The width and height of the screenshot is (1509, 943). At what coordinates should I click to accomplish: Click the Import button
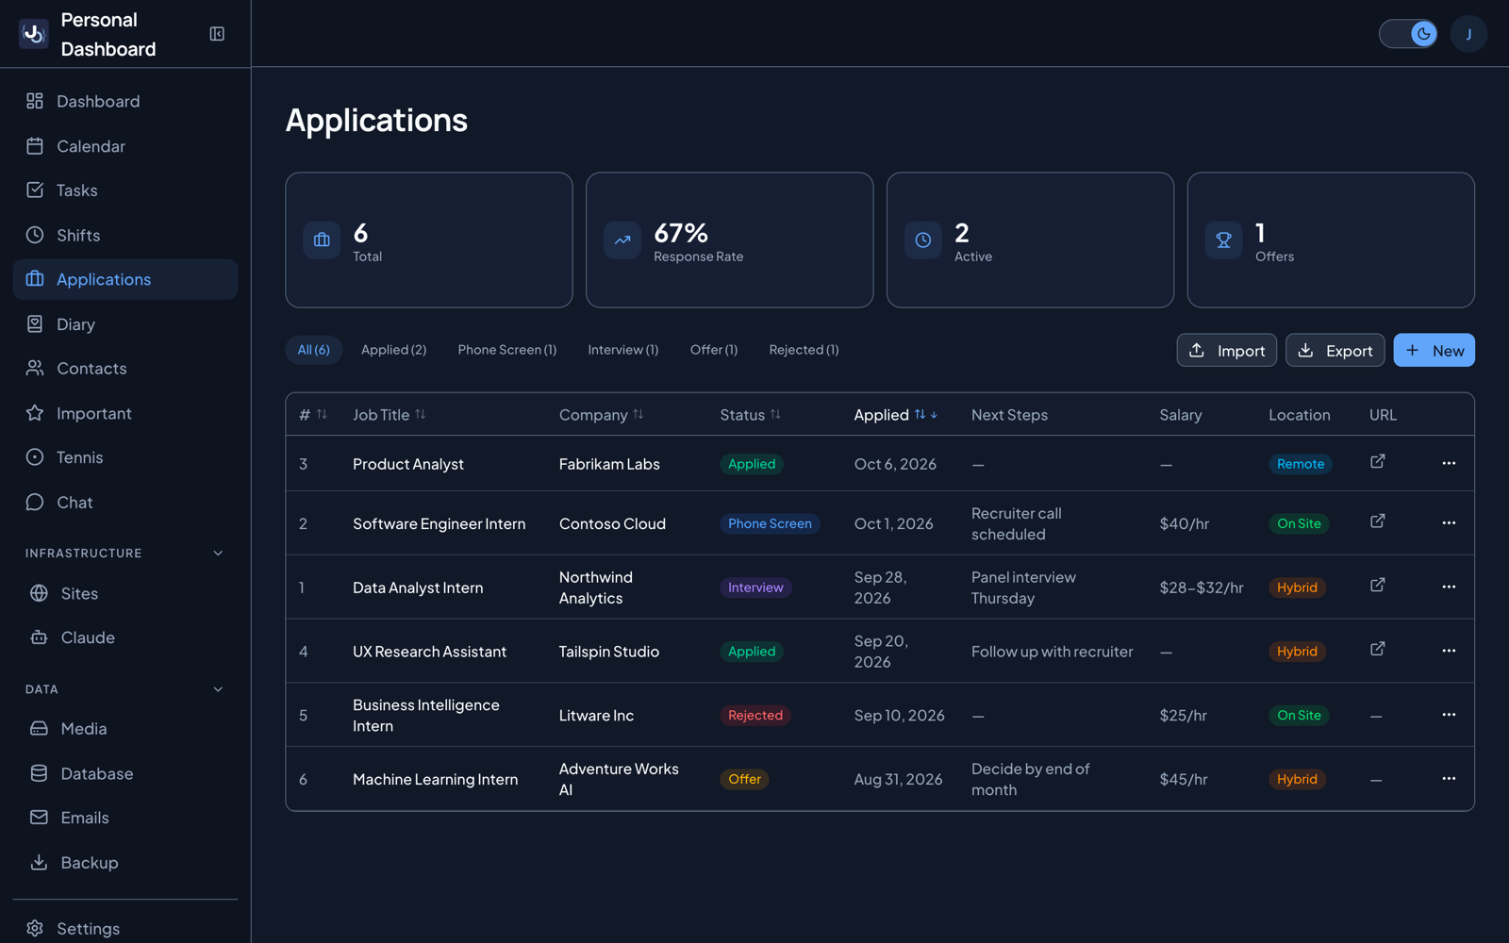click(1227, 351)
